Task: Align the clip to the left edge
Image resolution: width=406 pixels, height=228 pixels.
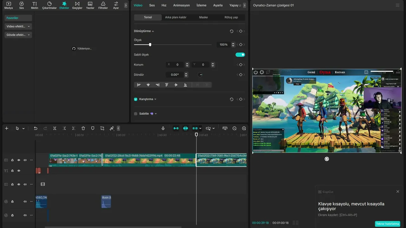Action: pyautogui.click(x=139, y=85)
